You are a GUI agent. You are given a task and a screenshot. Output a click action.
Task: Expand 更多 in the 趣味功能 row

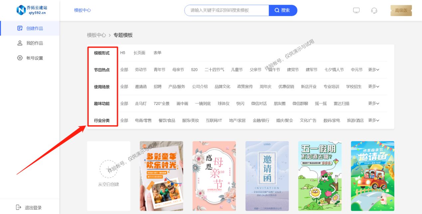point(374,104)
